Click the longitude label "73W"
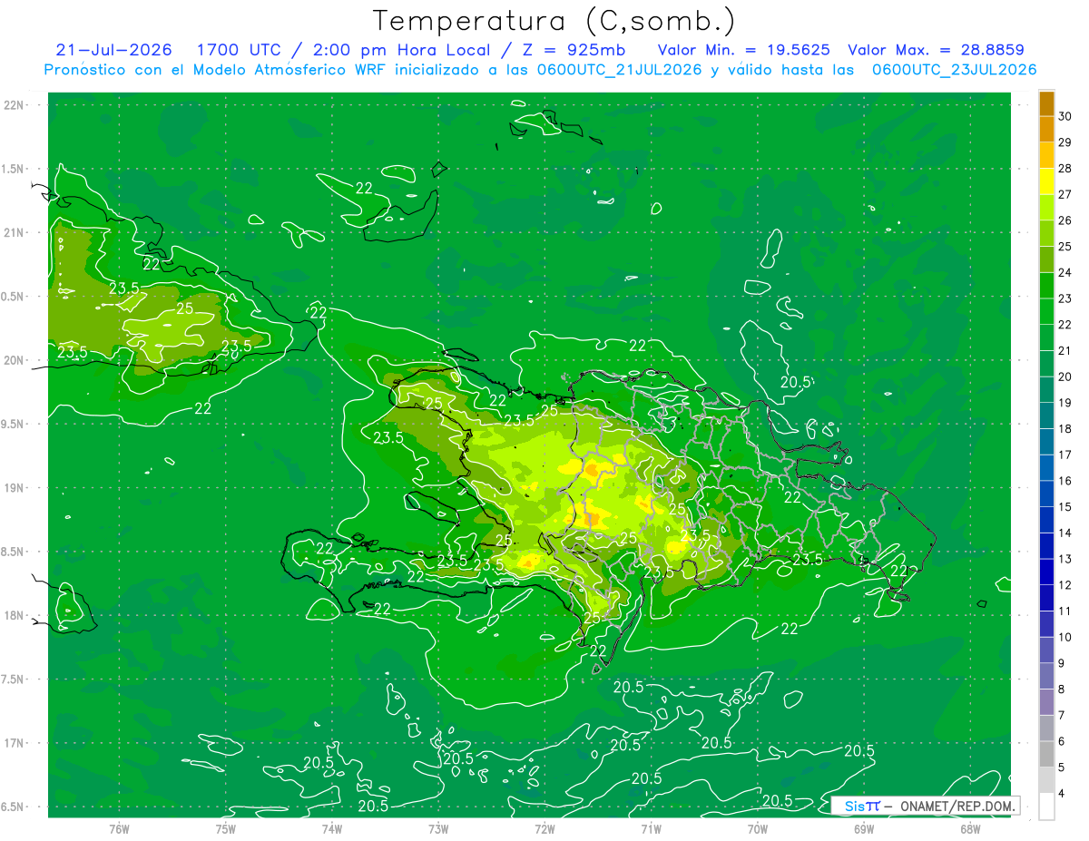The image size is (1089, 841). [x=438, y=828]
